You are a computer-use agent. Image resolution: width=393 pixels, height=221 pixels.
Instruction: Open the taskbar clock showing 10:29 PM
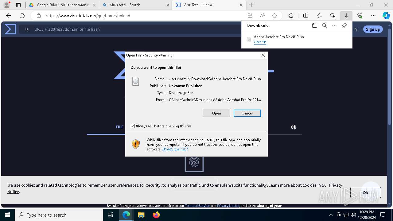point(367,215)
